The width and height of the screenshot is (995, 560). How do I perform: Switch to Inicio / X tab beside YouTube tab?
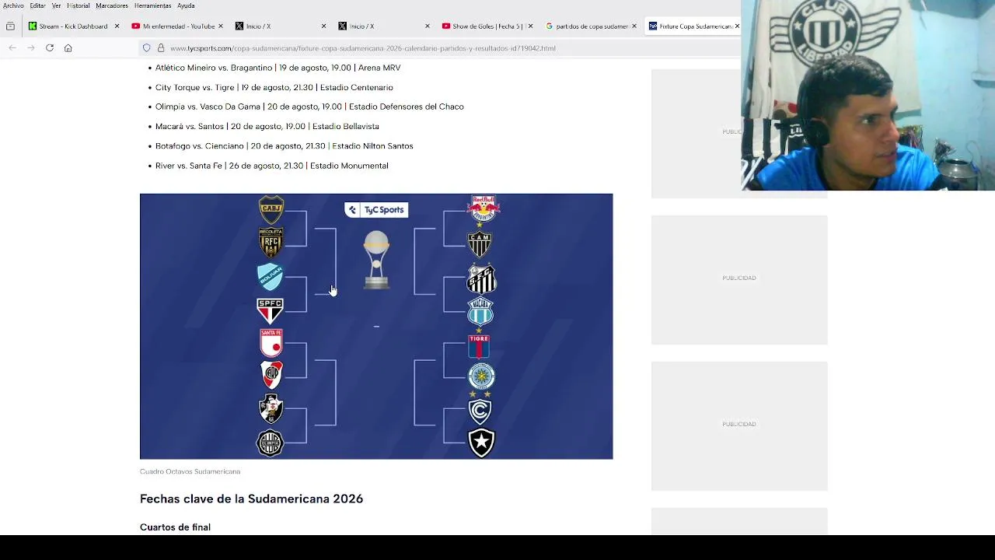pyautogui.click(x=280, y=26)
